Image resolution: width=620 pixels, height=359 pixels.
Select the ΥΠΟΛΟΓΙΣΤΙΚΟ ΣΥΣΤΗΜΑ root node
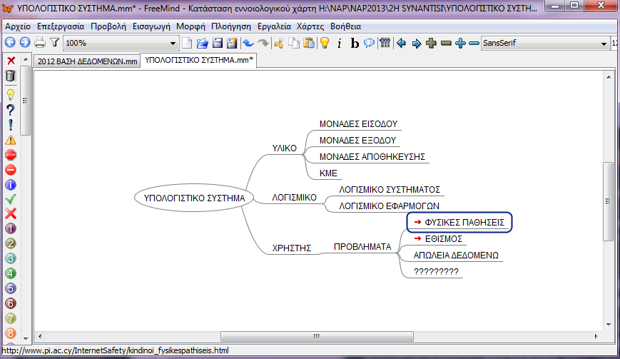point(194,198)
